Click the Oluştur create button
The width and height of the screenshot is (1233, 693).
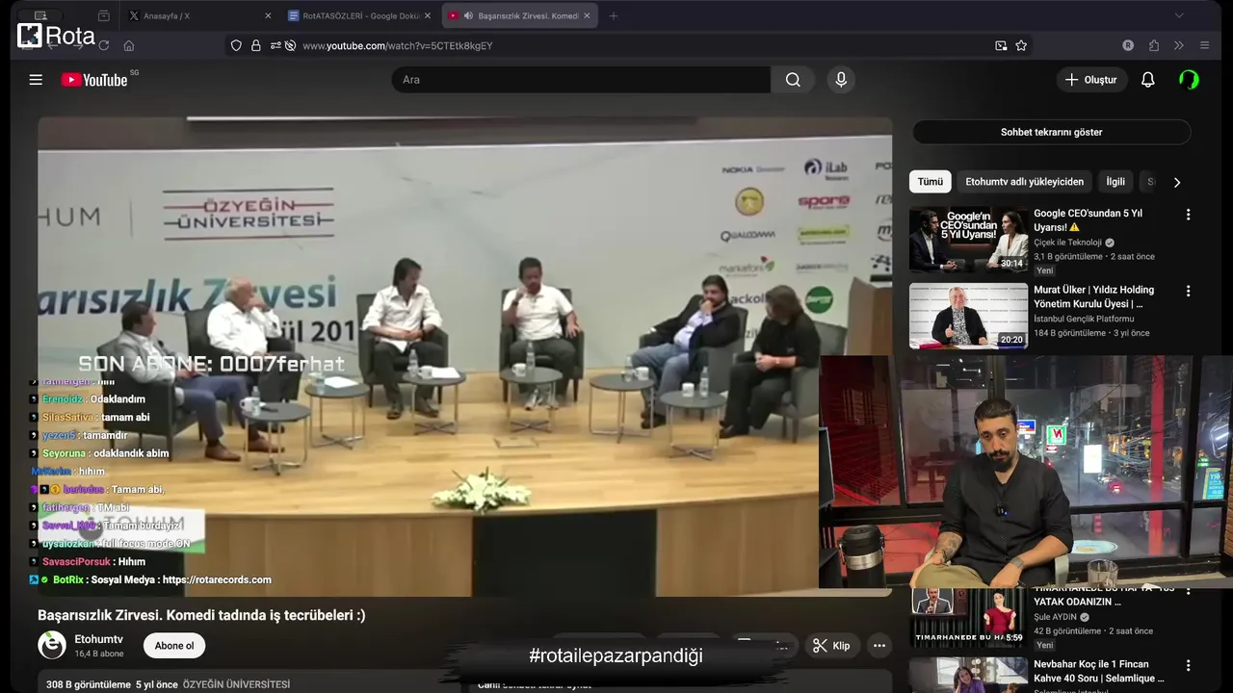click(1091, 80)
